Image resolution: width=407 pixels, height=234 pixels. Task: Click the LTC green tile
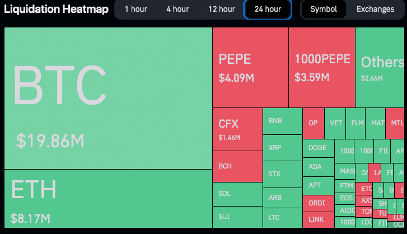pyautogui.click(x=282, y=217)
